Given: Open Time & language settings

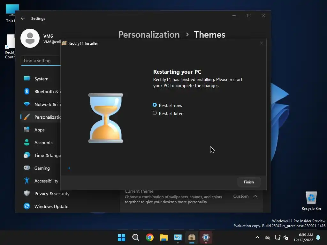Looking at the screenshot, I should (x=41, y=155).
